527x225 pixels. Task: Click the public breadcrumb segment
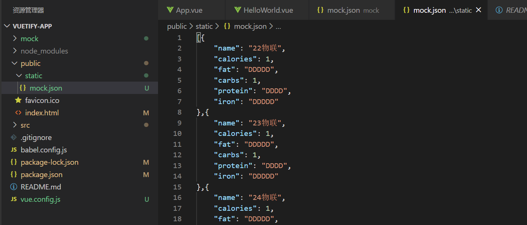177,26
